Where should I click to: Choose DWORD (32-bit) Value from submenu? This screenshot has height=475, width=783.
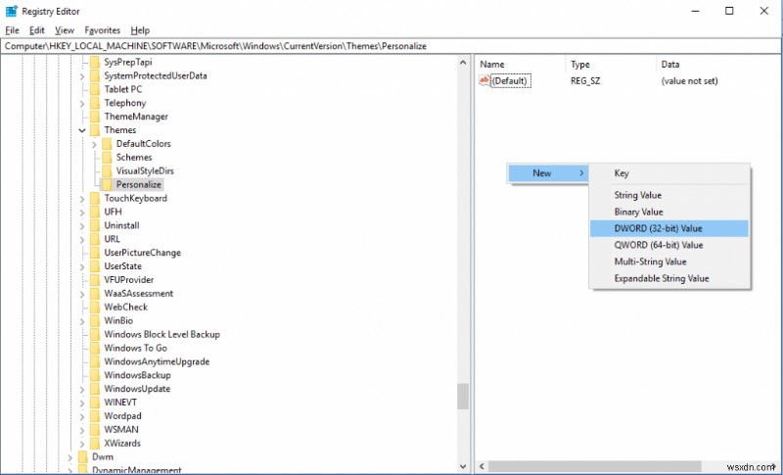pos(669,228)
